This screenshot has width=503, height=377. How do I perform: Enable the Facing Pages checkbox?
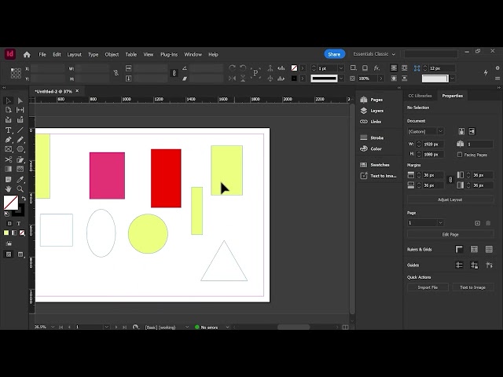click(x=460, y=155)
